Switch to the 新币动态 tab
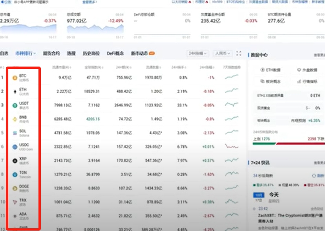Viewport: 325px width, 231px height. point(139,53)
